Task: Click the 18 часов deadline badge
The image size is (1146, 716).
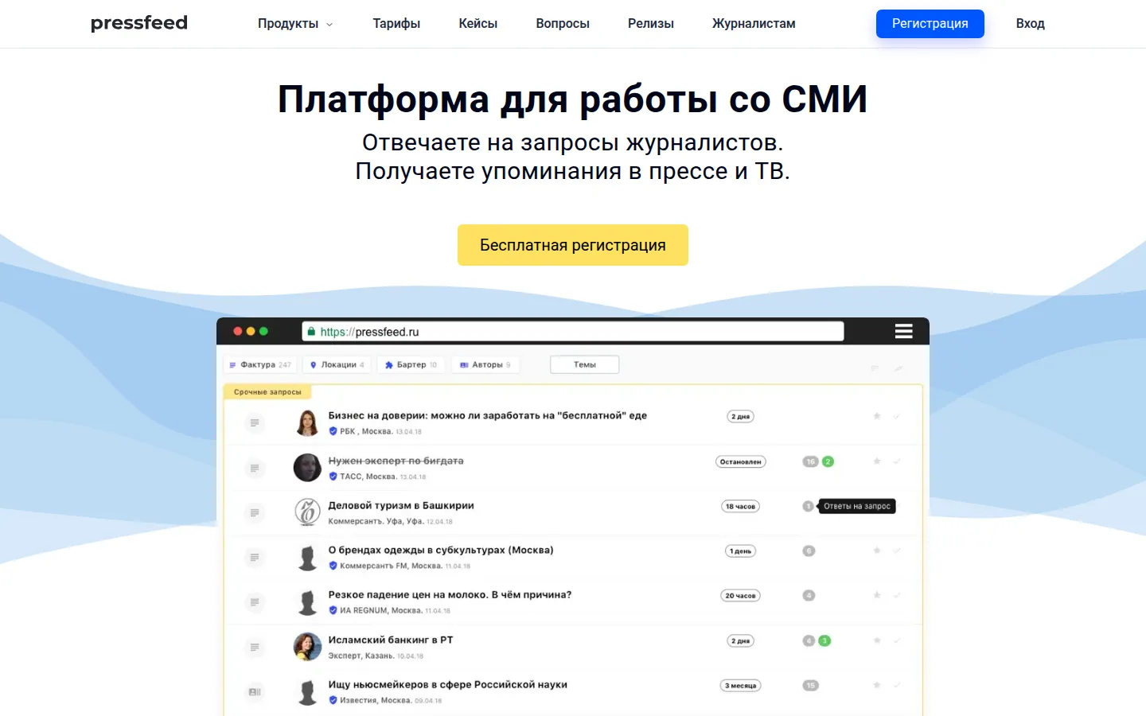Action: 740,506
